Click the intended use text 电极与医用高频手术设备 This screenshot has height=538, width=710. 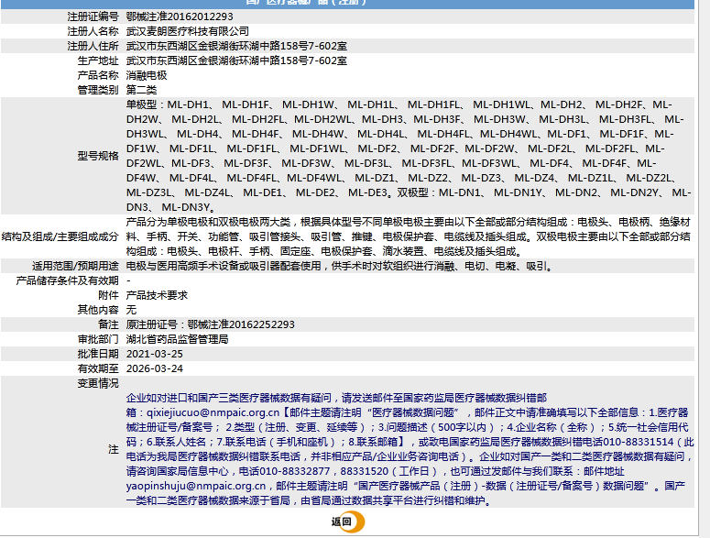coord(182,266)
